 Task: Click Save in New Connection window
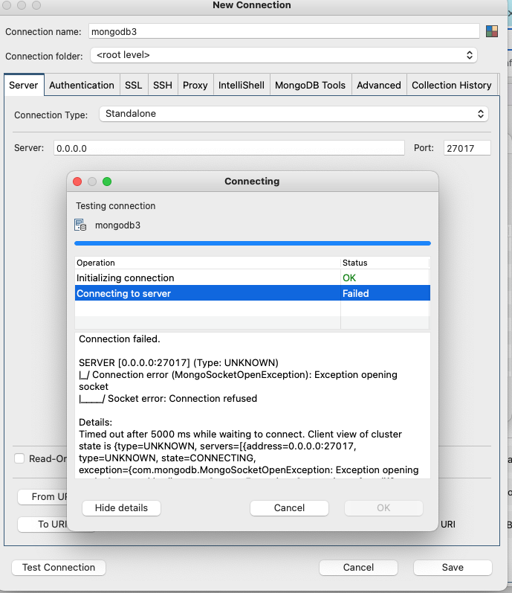tap(453, 567)
